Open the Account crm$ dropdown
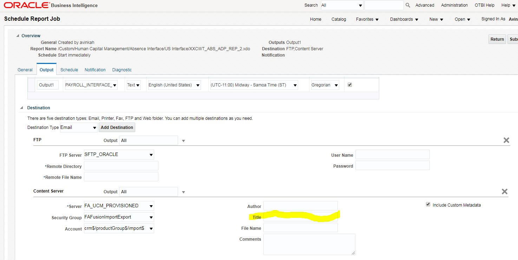 coord(119,228)
